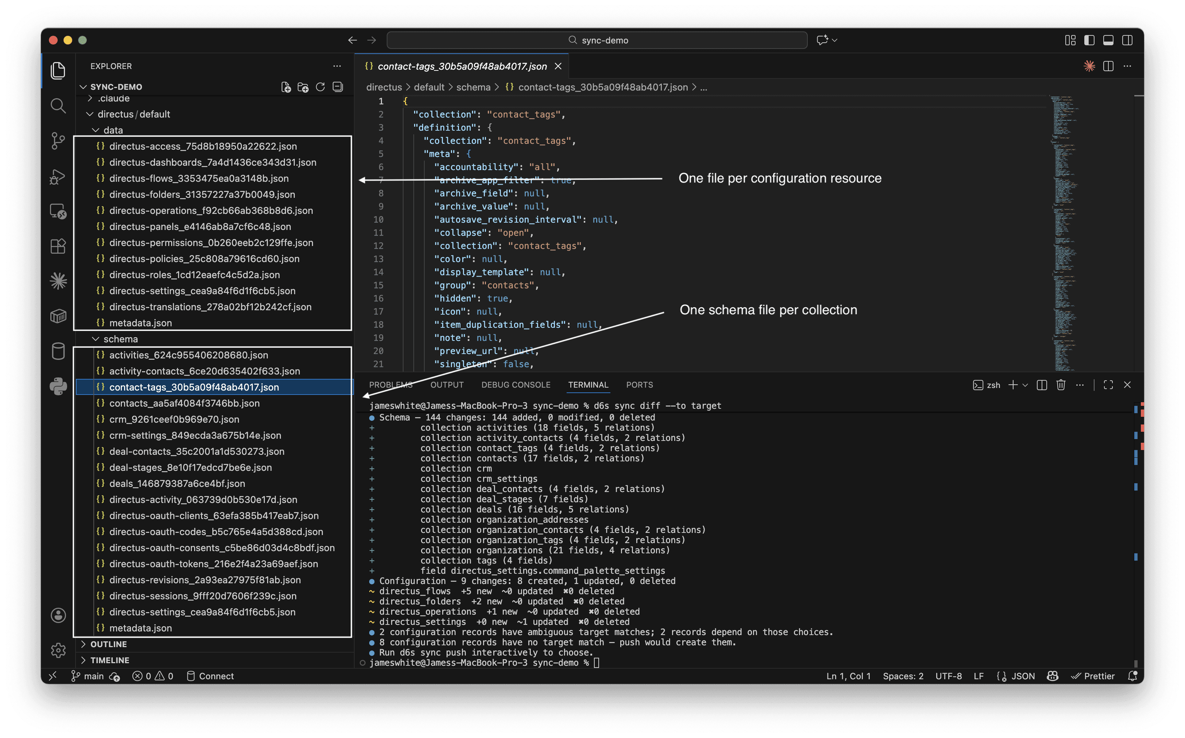Open the customize layout control
1185x738 pixels.
tap(1070, 40)
